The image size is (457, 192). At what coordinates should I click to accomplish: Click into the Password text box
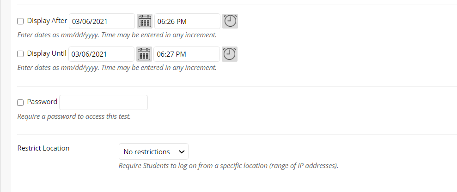(104, 103)
